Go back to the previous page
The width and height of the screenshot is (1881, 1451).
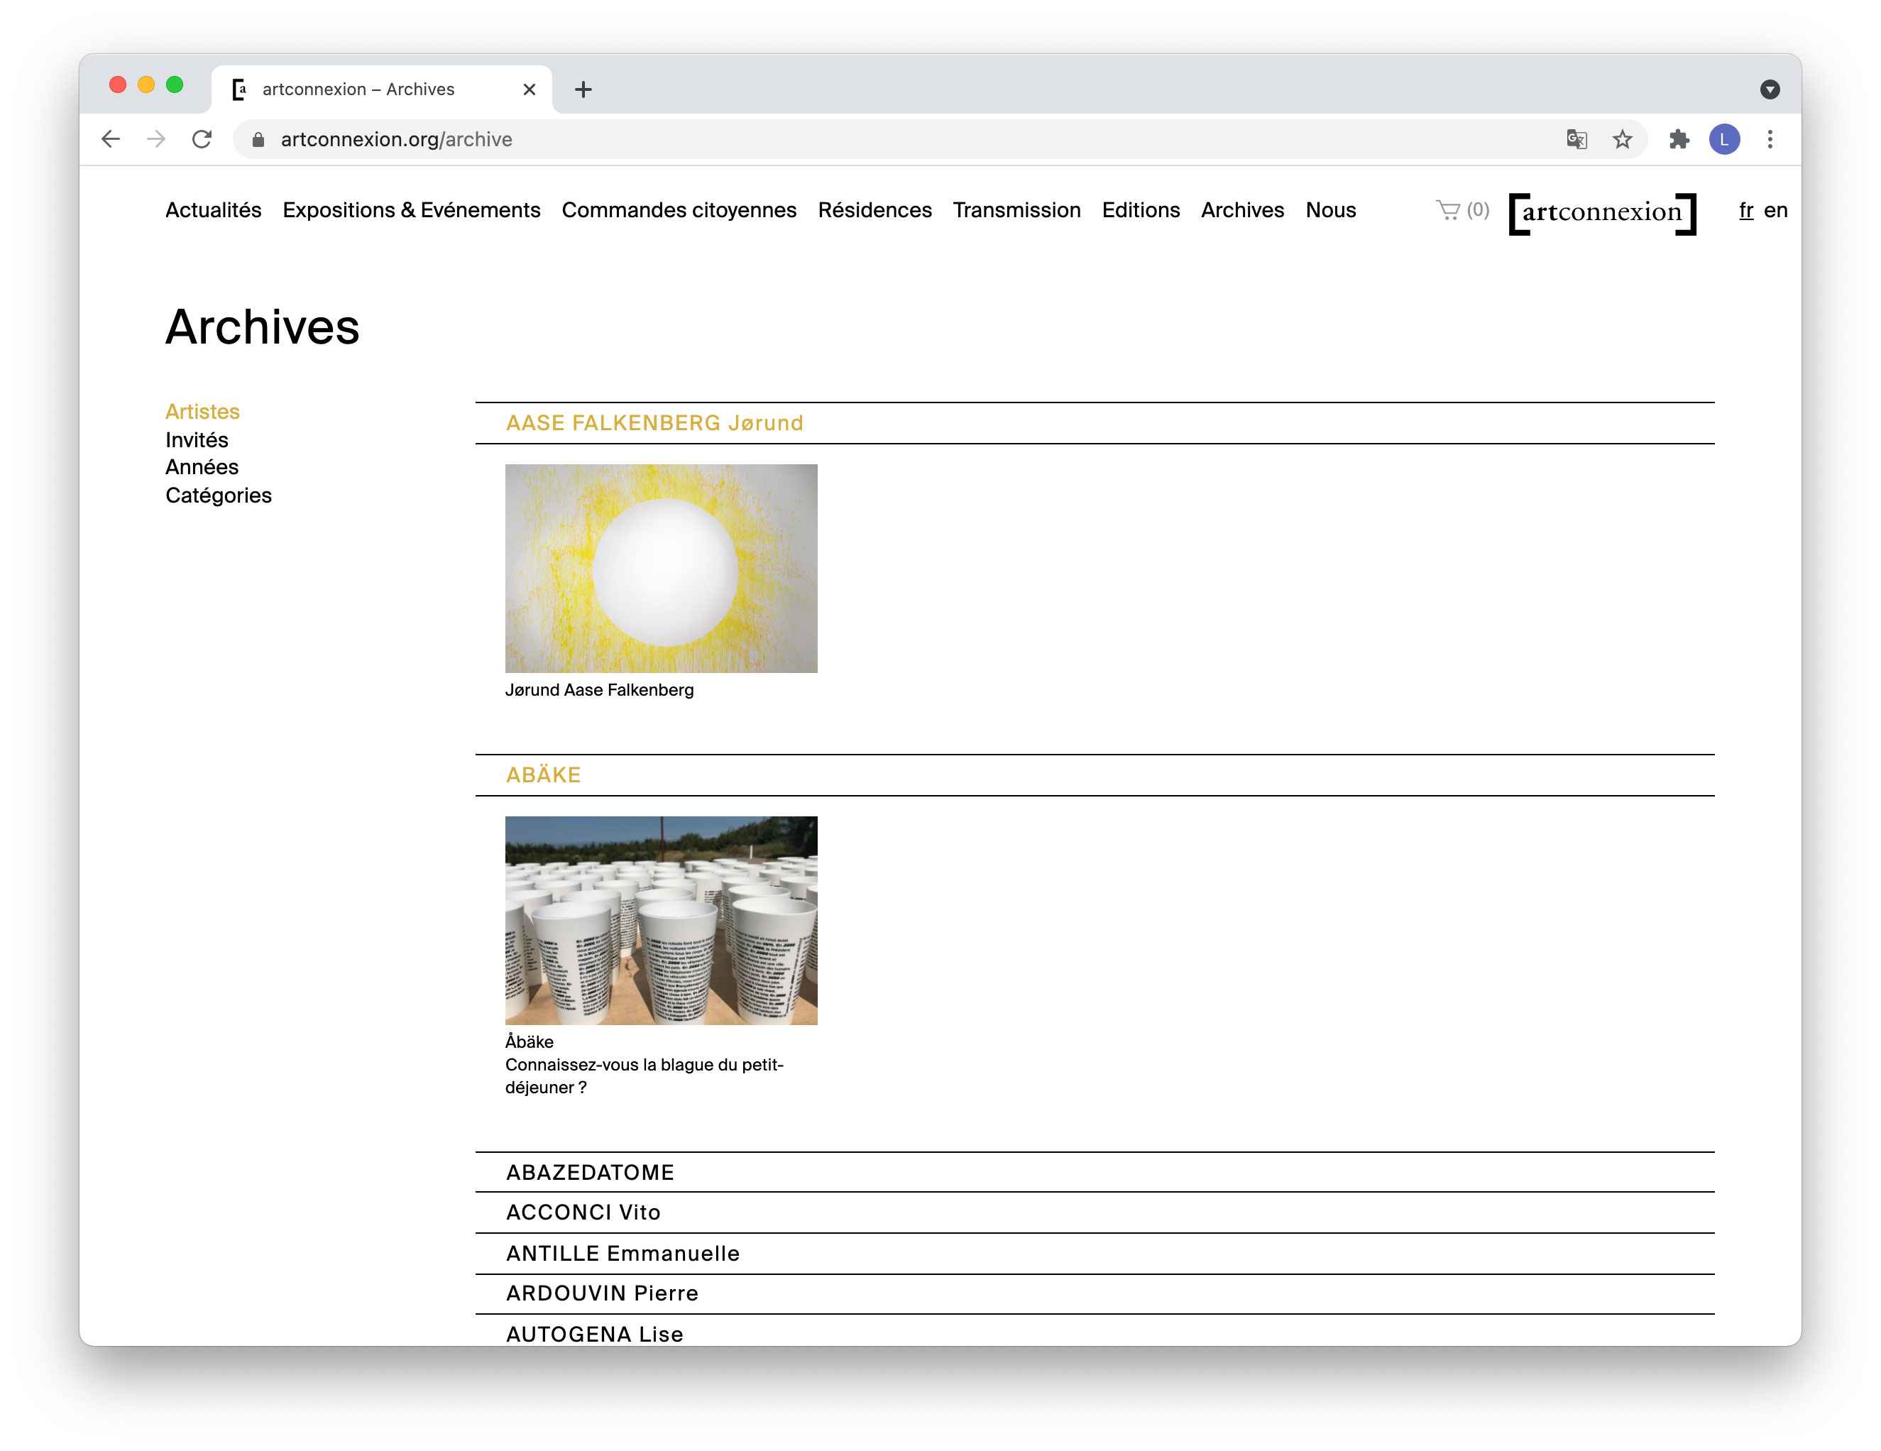(110, 140)
